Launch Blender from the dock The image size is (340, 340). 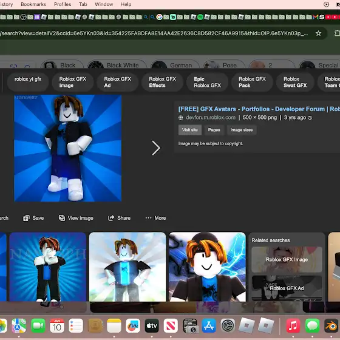(x=331, y=325)
